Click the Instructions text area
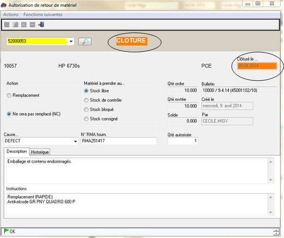284x238 pixels. [137, 204]
